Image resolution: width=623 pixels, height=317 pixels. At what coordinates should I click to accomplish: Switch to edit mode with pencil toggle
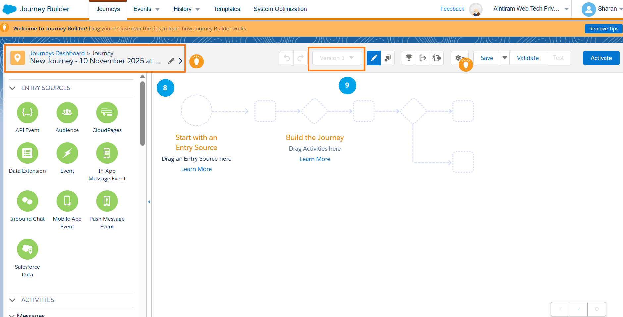point(374,58)
